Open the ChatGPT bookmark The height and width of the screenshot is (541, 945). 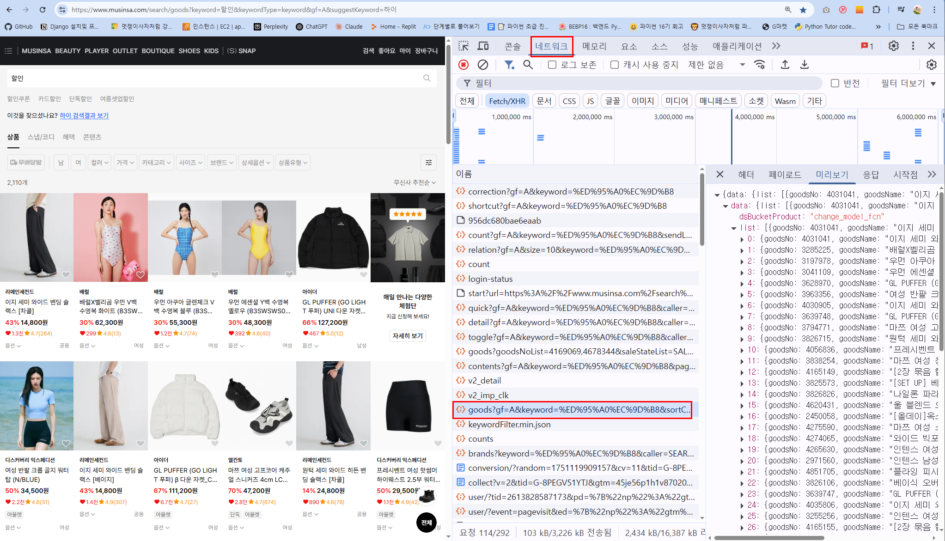(x=312, y=26)
